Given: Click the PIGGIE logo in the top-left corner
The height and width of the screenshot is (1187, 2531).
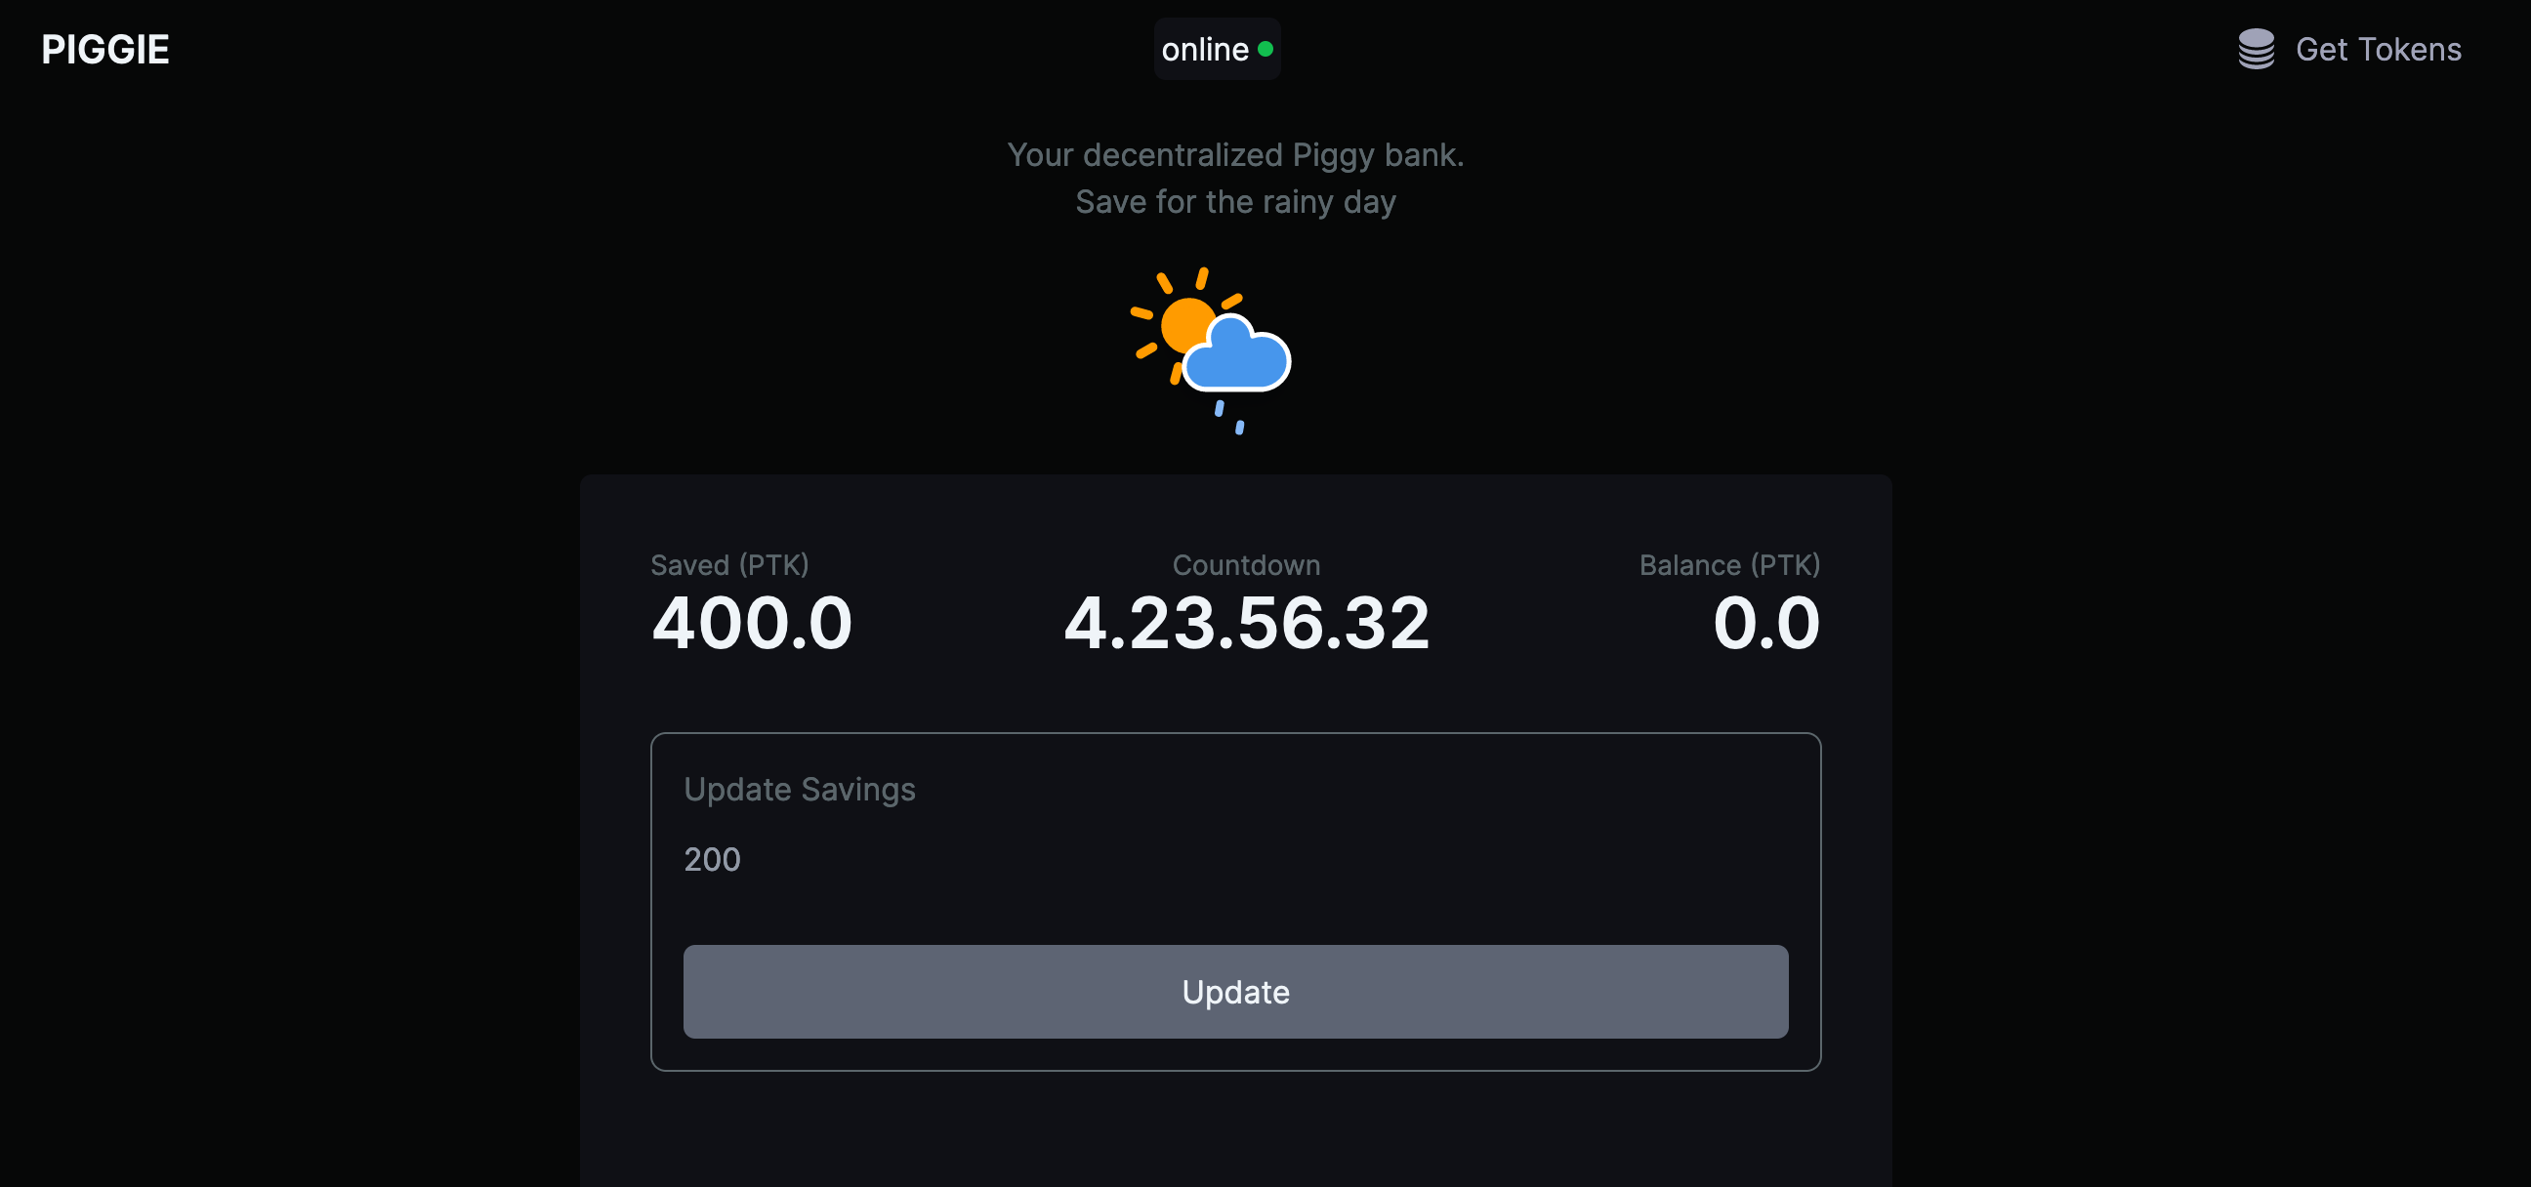Looking at the screenshot, I should [x=104, y=48].
